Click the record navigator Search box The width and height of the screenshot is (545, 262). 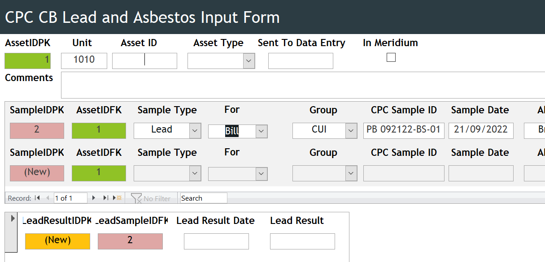(x=204, y=198)
